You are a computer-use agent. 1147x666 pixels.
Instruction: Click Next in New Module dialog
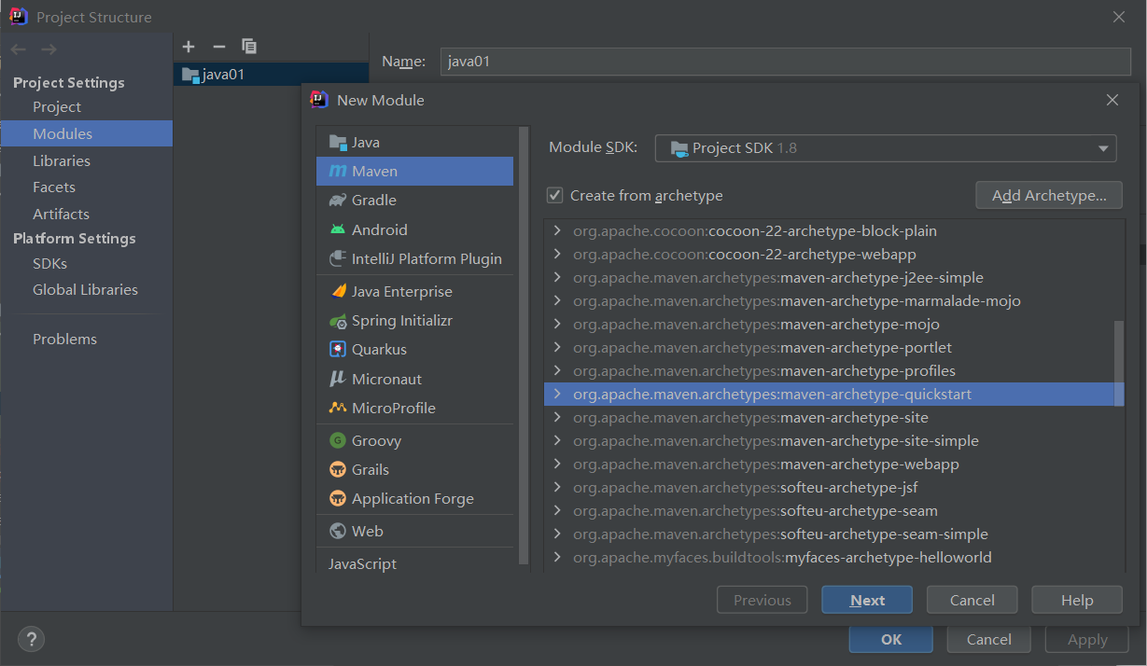(867, 600)
